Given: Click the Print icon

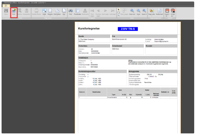Looking at the screenshot, I should click(x=14, y=12).
